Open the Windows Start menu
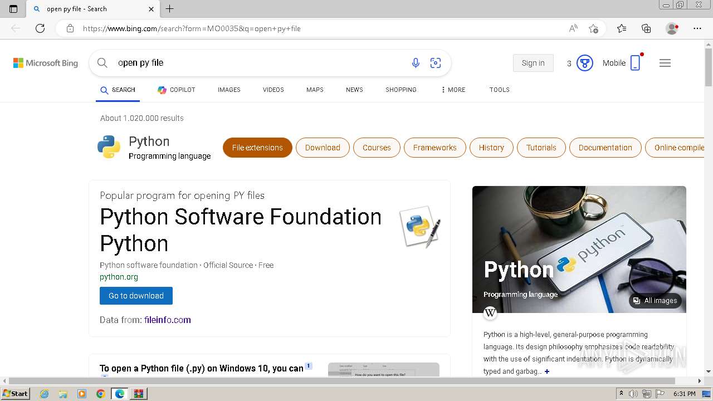 15,394
